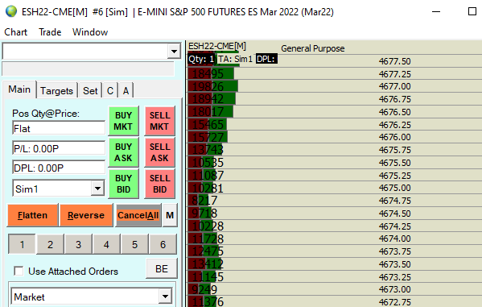The width and height of the screenshot is (482, 307).
Task: Click price level 4677.25
Action: tap(395, 74)
